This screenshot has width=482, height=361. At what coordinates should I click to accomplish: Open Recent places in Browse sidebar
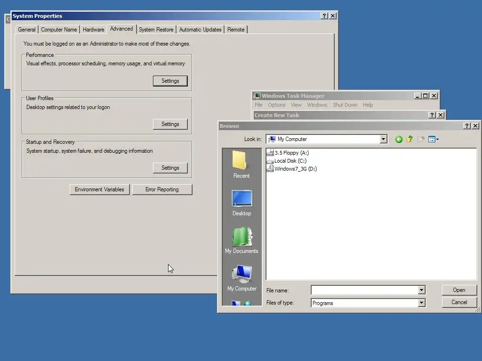[x=241, y=165]
